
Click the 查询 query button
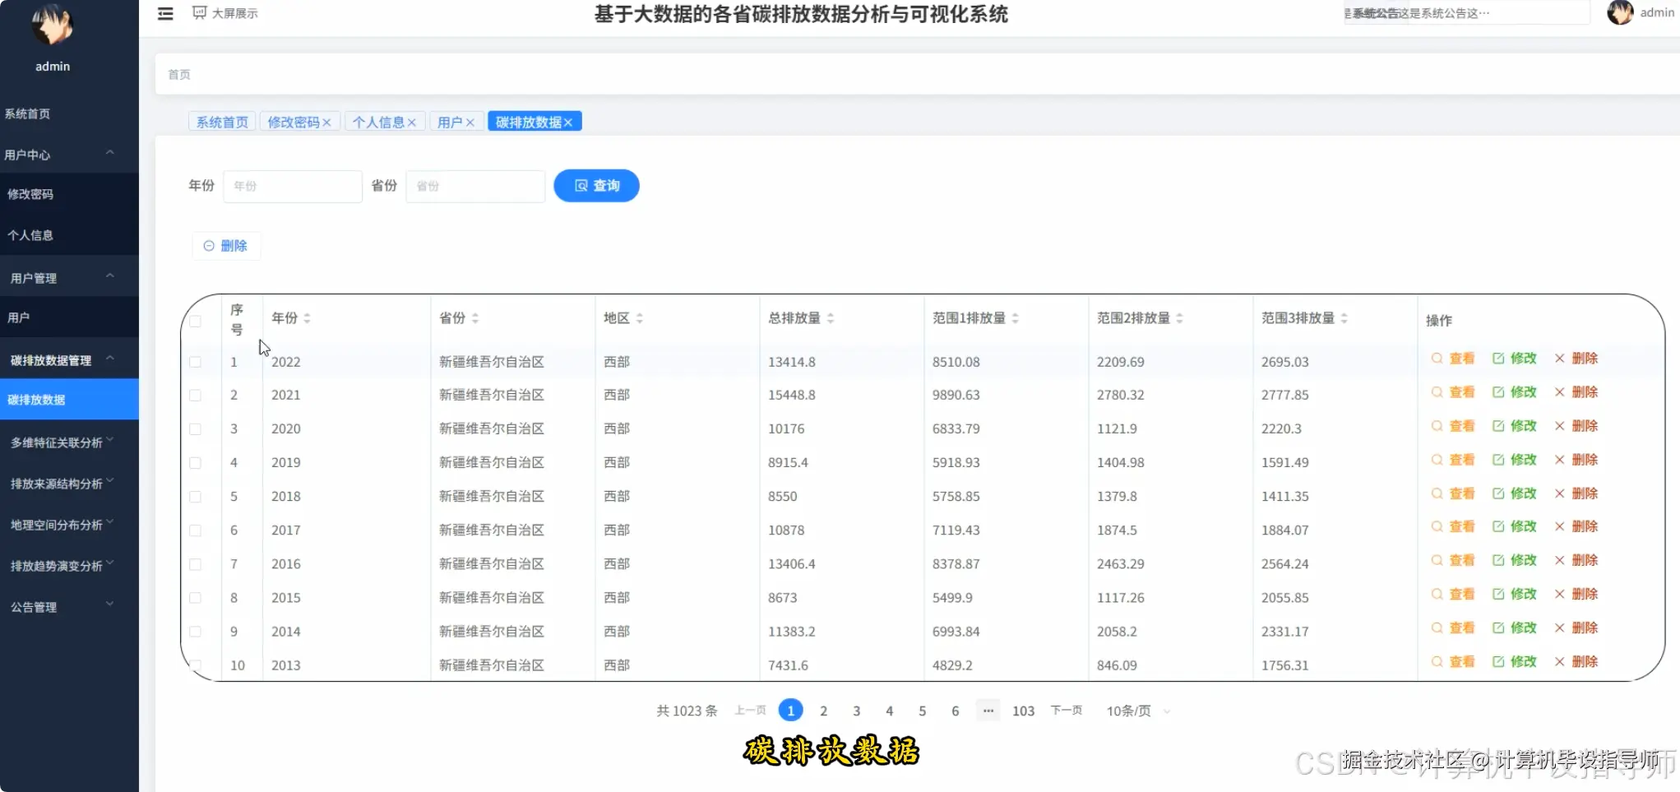coord(596,186)
